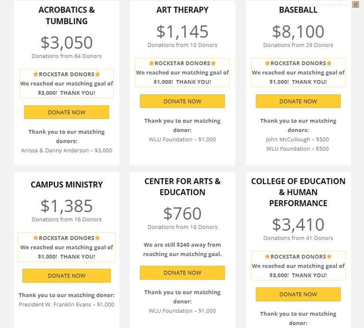Click left star in College of Education Rockstar box

pyautogui.click(x=267, y=256)
